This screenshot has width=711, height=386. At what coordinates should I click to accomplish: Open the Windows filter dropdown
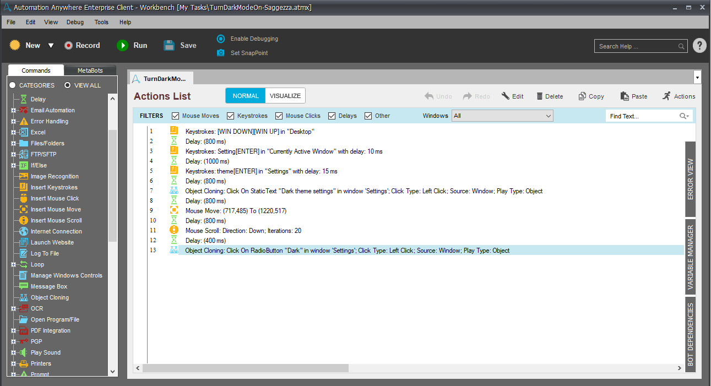click(502, 116)
